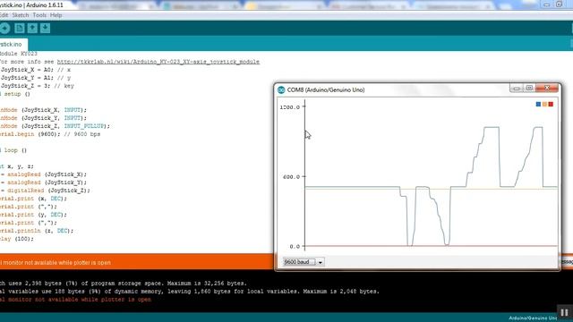Click code line 'JoyStick_Y = A1; // y'
The width and height of the screenshot is (573, 322).
point(36,78)
